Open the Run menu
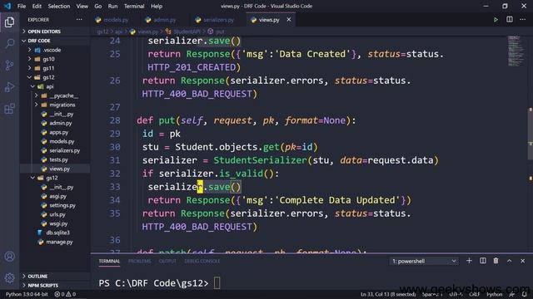The width and height of the screenshot is (533, 299). coord(112,6)
